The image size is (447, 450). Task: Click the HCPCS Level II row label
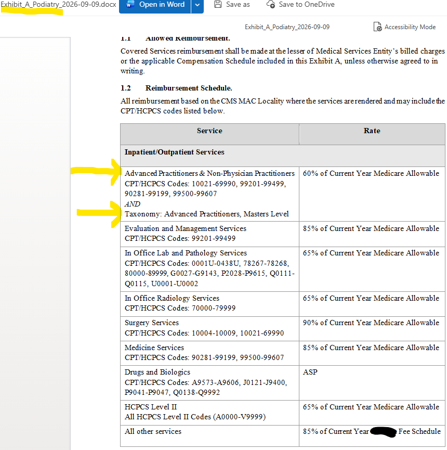151,407
